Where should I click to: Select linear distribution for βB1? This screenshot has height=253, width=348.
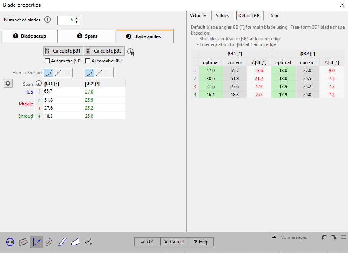point(58,73)
